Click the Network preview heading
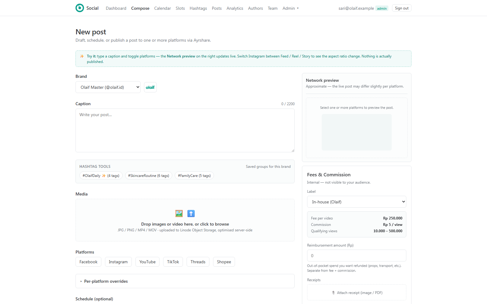 coord(322,80)
